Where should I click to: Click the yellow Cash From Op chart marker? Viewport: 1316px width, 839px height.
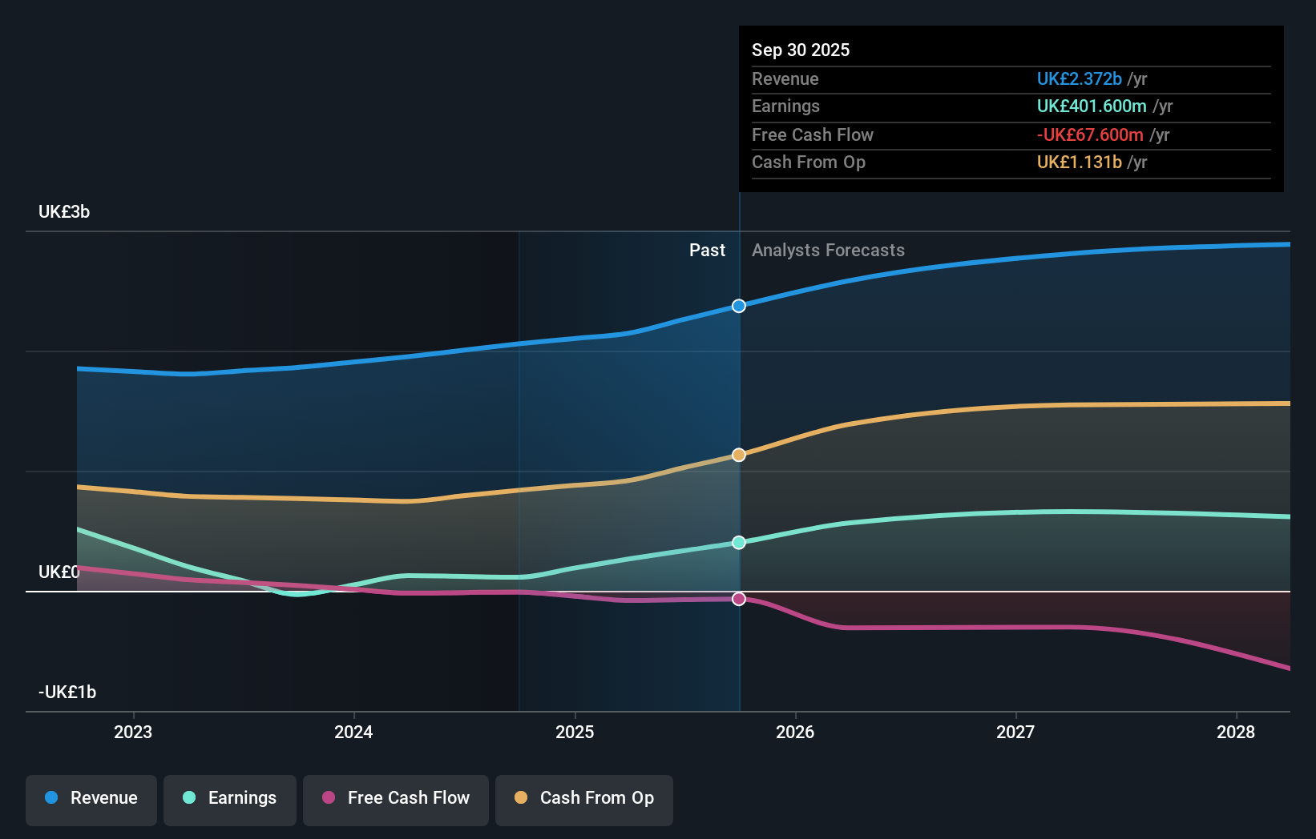click(738, 454)
